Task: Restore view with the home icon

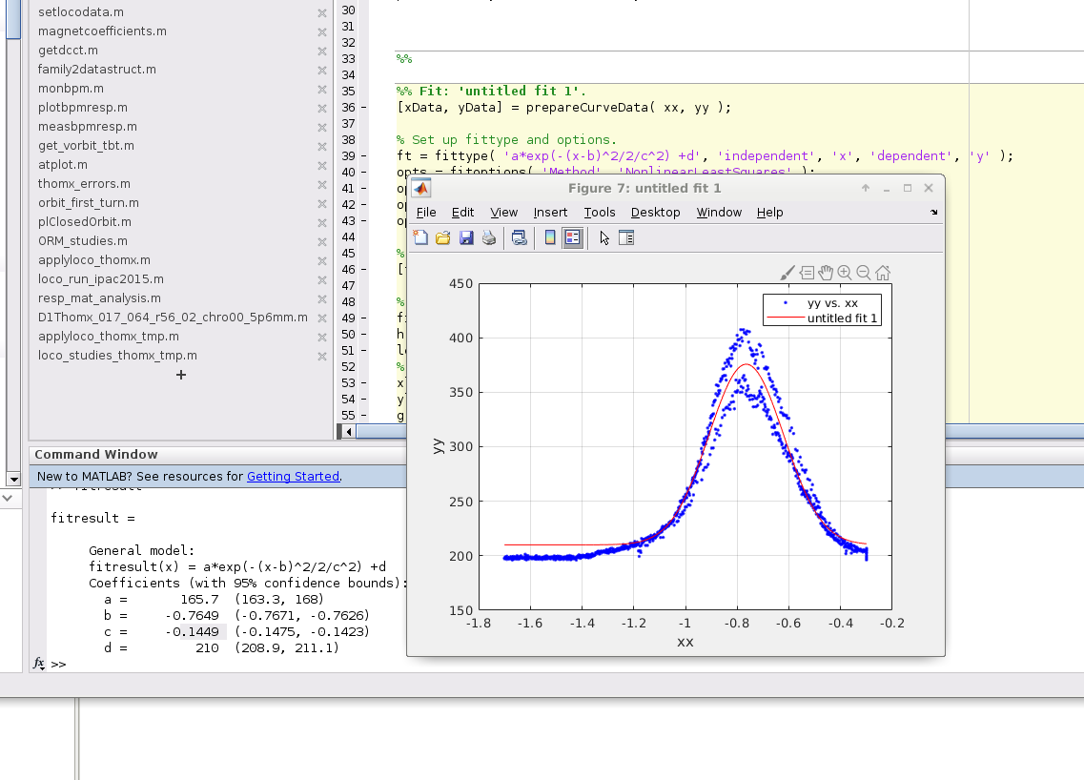Action: pyautogui.click(x=883, y=273)
